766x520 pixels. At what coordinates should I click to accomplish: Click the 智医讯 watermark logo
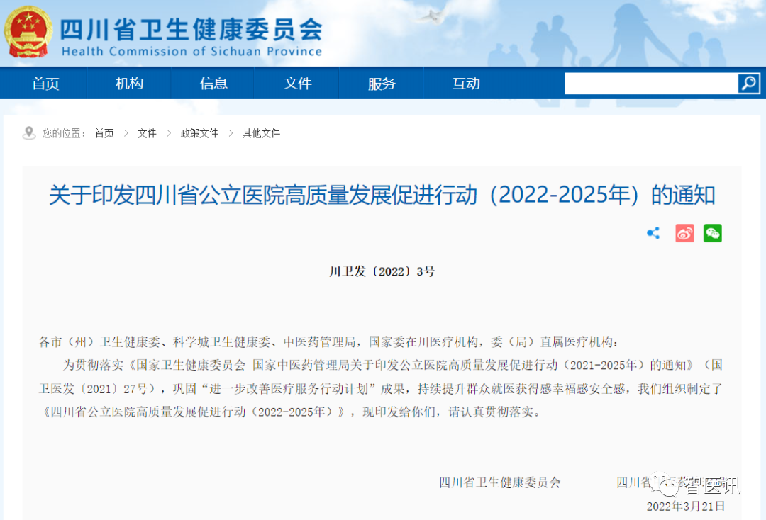[x=699, y=485]
